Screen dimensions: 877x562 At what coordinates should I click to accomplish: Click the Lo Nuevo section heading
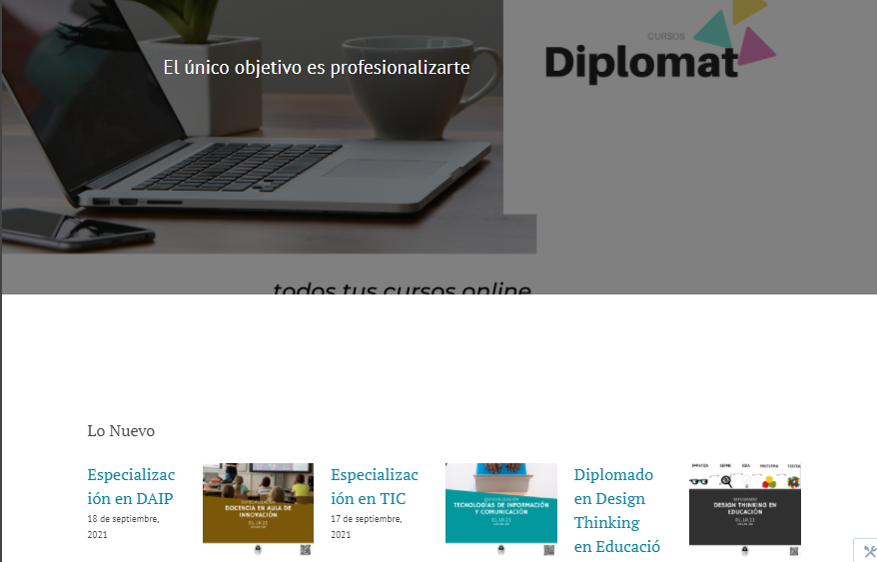(x=121, y=431)
